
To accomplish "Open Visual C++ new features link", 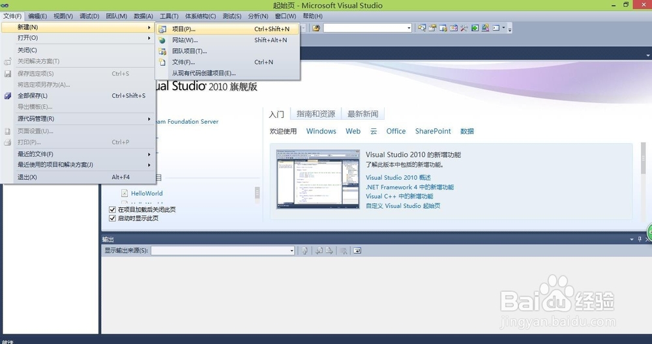I will click(x=399, y=196).
